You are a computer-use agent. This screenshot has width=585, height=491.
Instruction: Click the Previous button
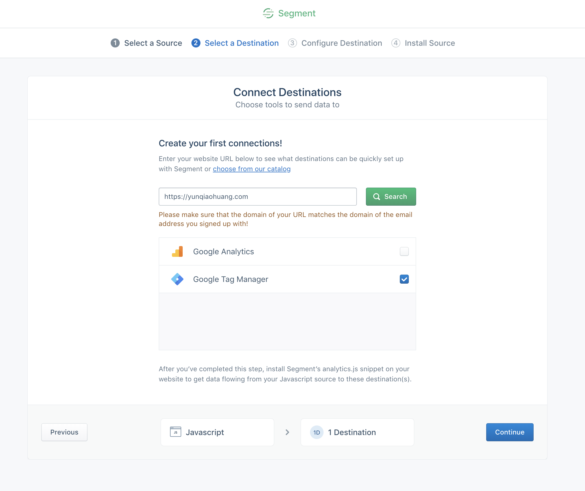point(64,432)
